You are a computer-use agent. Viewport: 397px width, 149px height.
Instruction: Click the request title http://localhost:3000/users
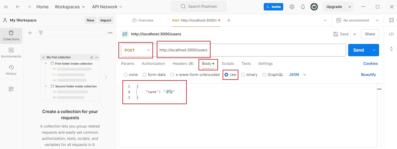156,34
